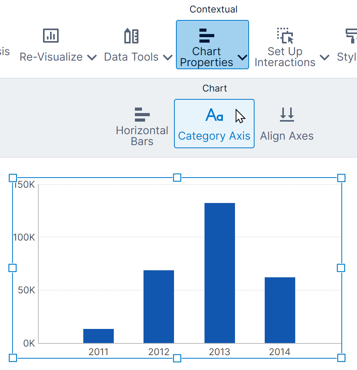Image resolution: width=357 pixels, height=370 pixels.
Task: Select the Horizontal Bars icon
Action: click(142, 115)
